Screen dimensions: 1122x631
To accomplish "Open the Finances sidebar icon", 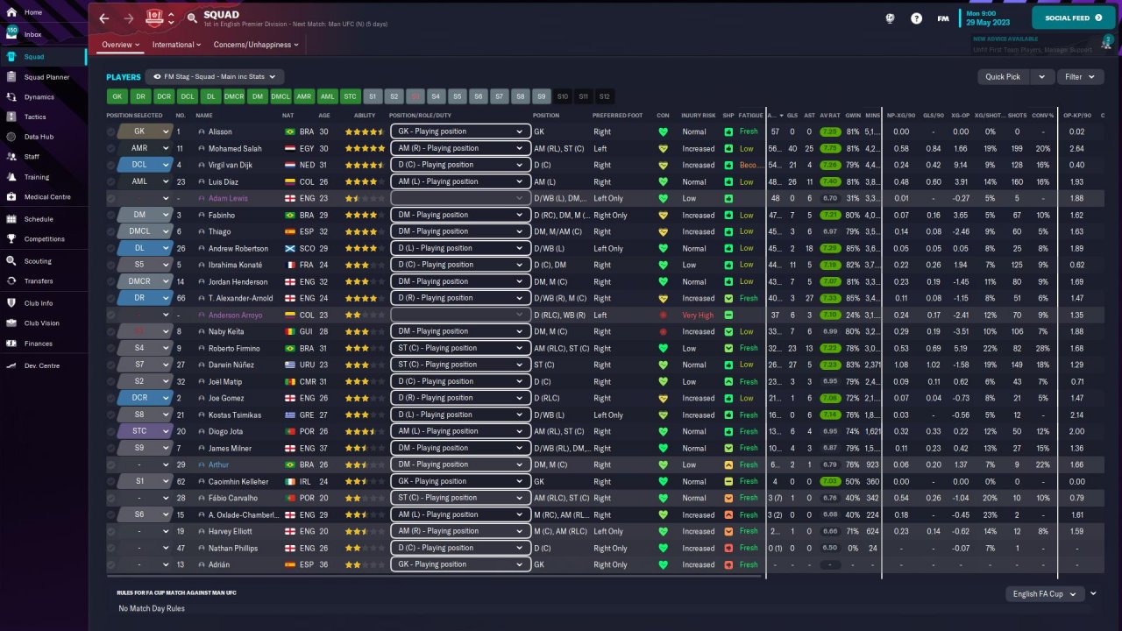I will pyautogui.click(x=12, y=344).
